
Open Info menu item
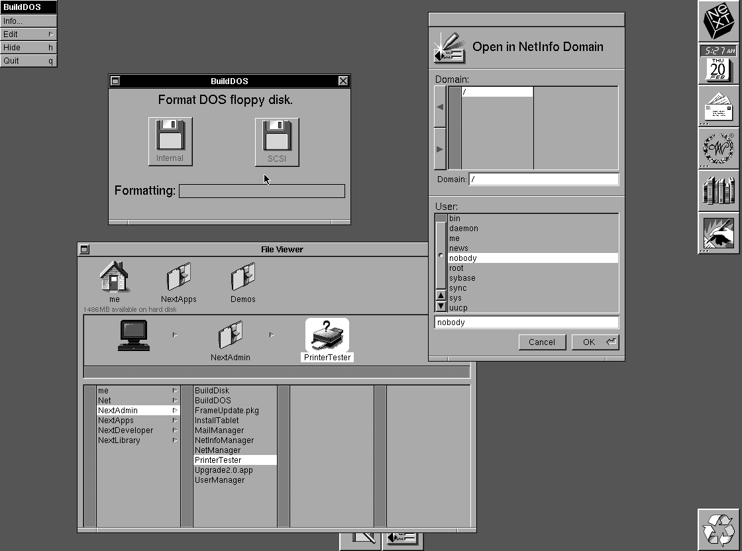coord(28,21)
